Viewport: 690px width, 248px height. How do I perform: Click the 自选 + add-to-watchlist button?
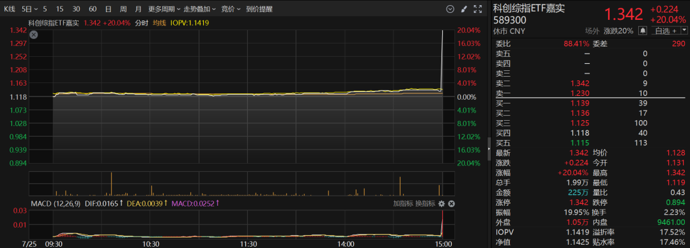(665, 31)
